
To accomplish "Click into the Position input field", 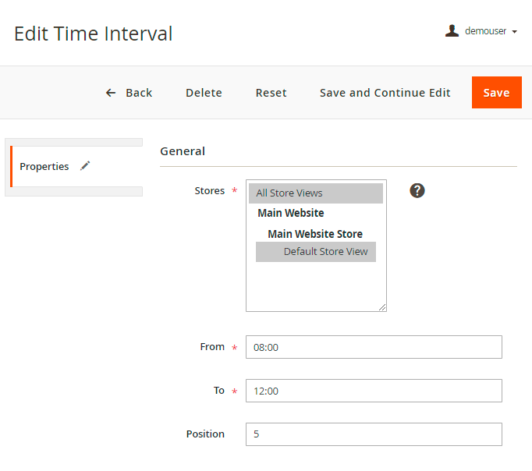I will [x=374, y=434].
